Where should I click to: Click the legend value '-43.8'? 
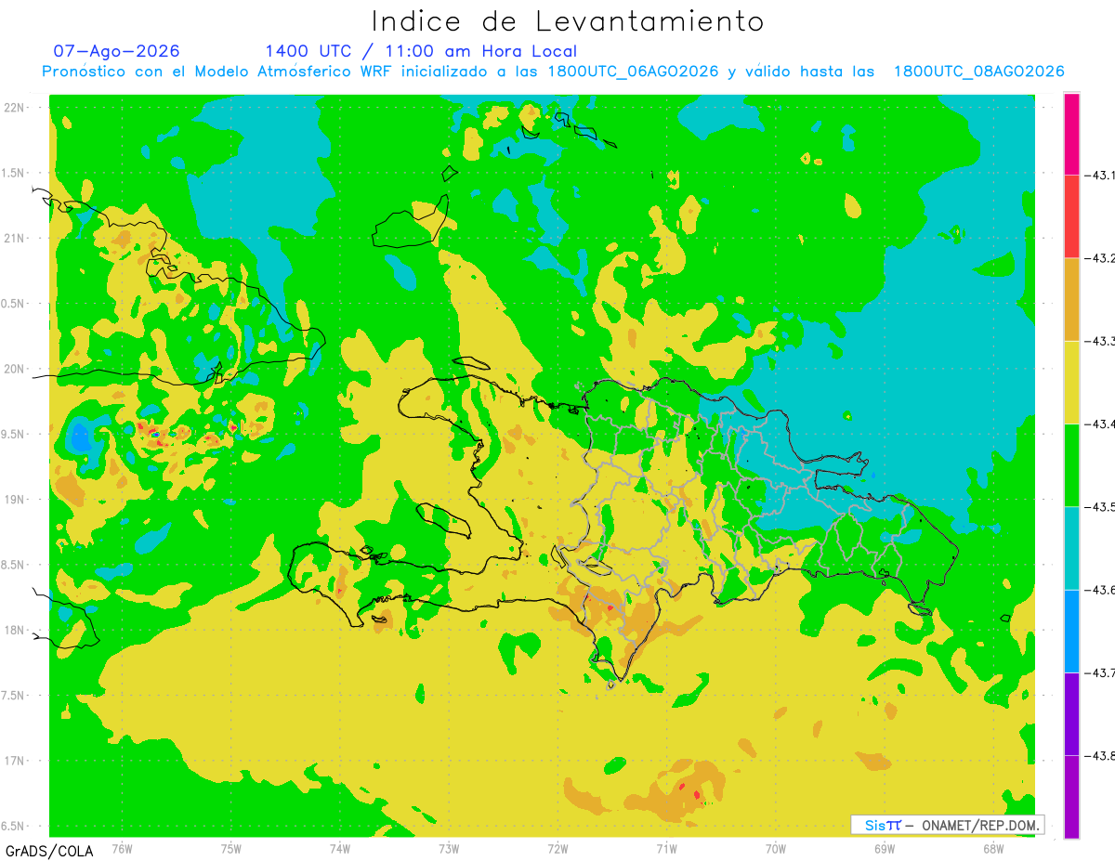coord(1099,755)
